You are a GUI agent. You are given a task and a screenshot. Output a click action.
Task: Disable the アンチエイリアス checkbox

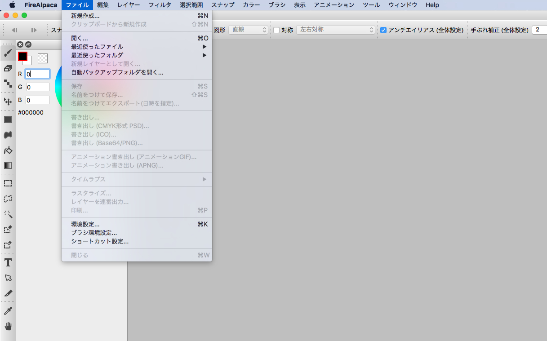(x=383, y=30)
